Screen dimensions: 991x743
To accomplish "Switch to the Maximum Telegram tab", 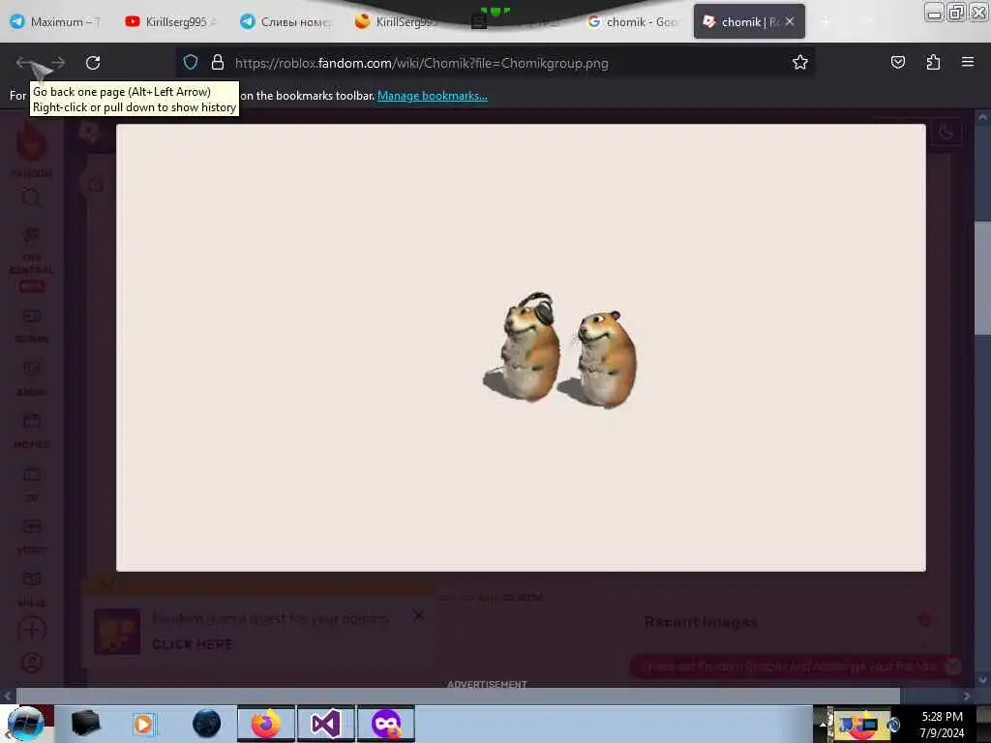I will [55, 21].
